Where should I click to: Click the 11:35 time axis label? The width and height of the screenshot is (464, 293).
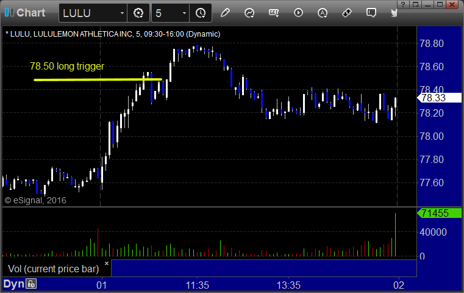pos(198,285)
